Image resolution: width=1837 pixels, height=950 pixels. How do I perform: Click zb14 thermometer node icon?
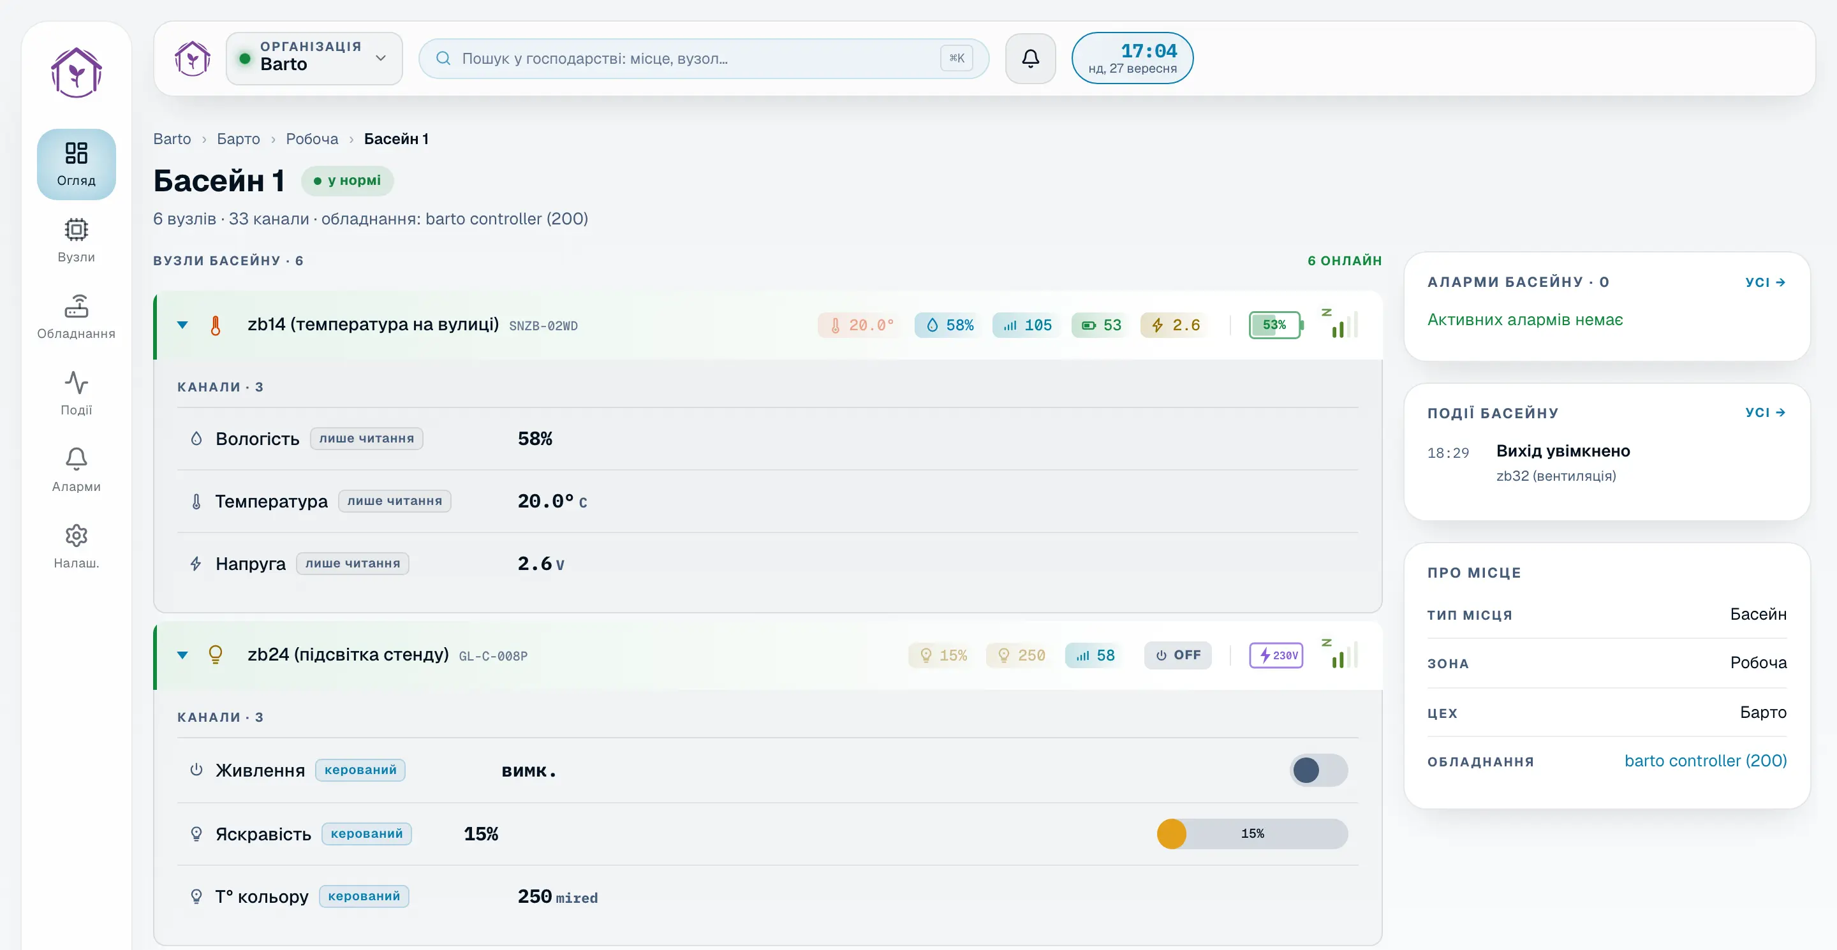216,325
